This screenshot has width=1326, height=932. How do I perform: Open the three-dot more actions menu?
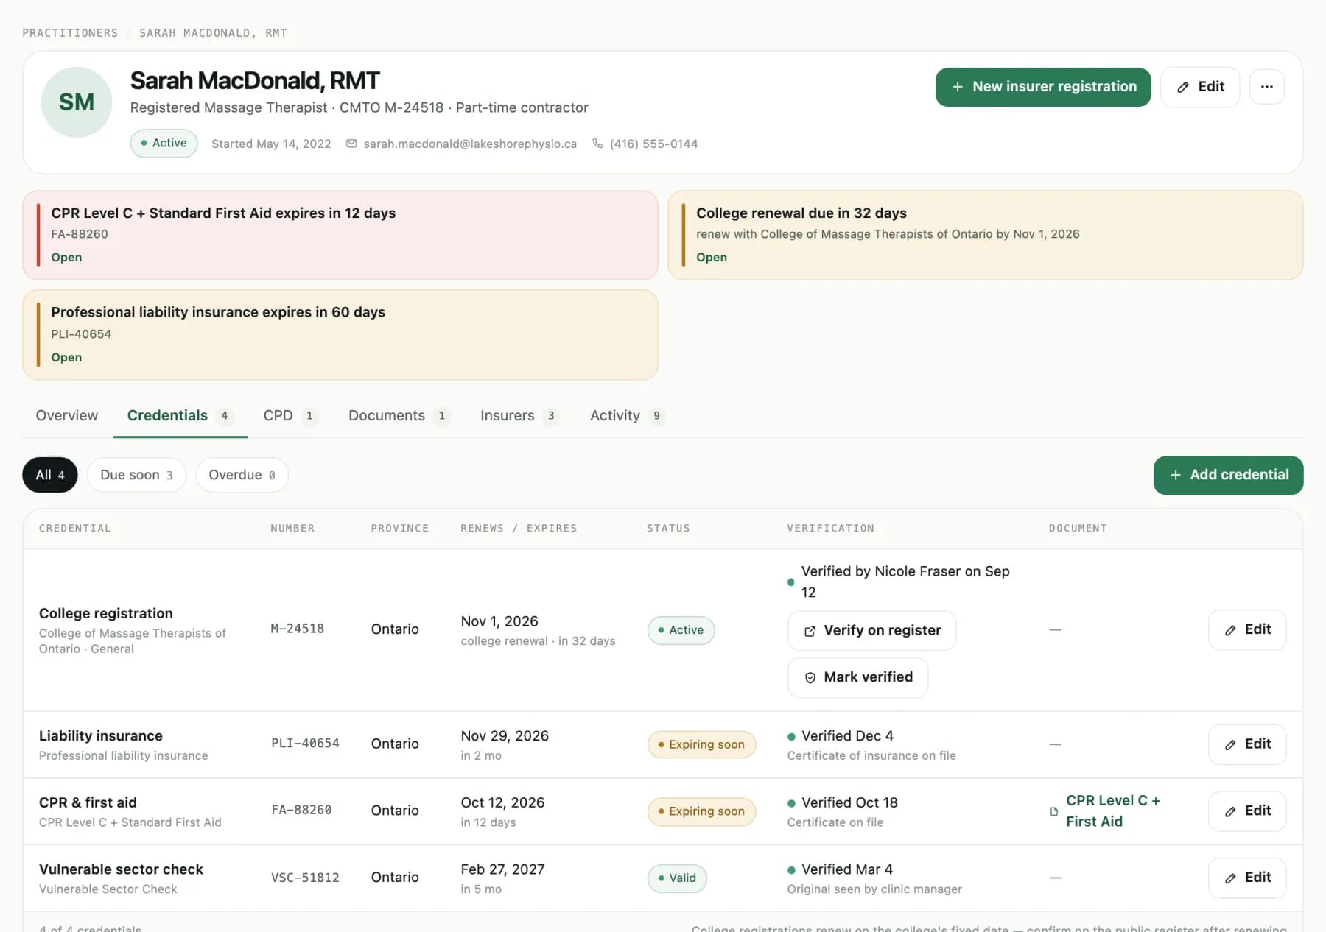point(1267,87)
